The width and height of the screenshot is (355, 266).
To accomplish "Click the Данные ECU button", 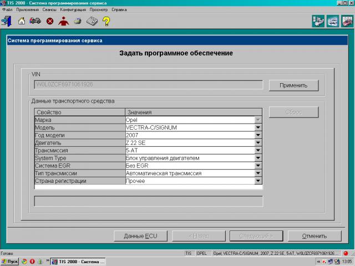I will pos(140,236).
